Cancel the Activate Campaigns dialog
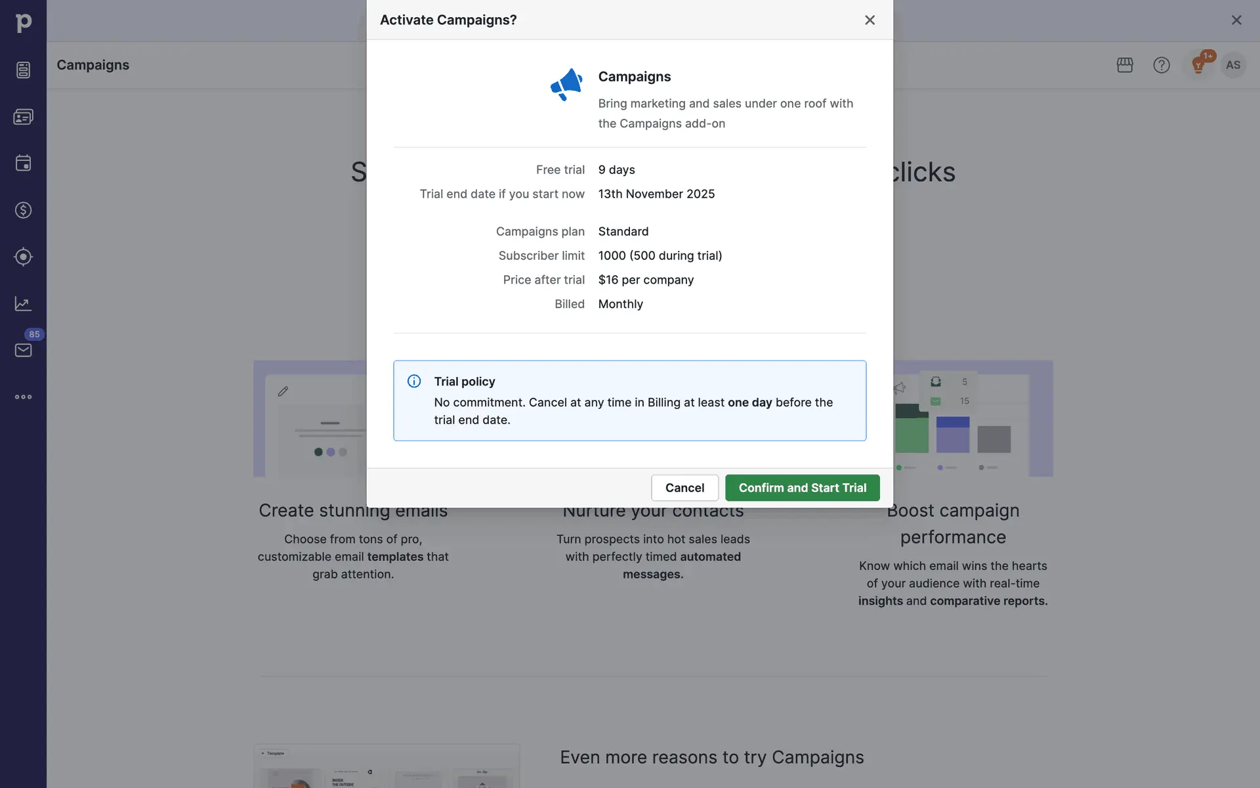Viewport: 1260px width, 788px height. coord(684,488)
